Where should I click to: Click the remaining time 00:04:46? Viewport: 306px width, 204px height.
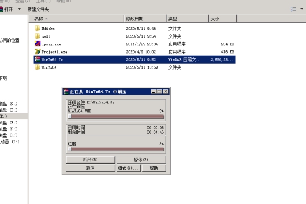click(155, 132)
